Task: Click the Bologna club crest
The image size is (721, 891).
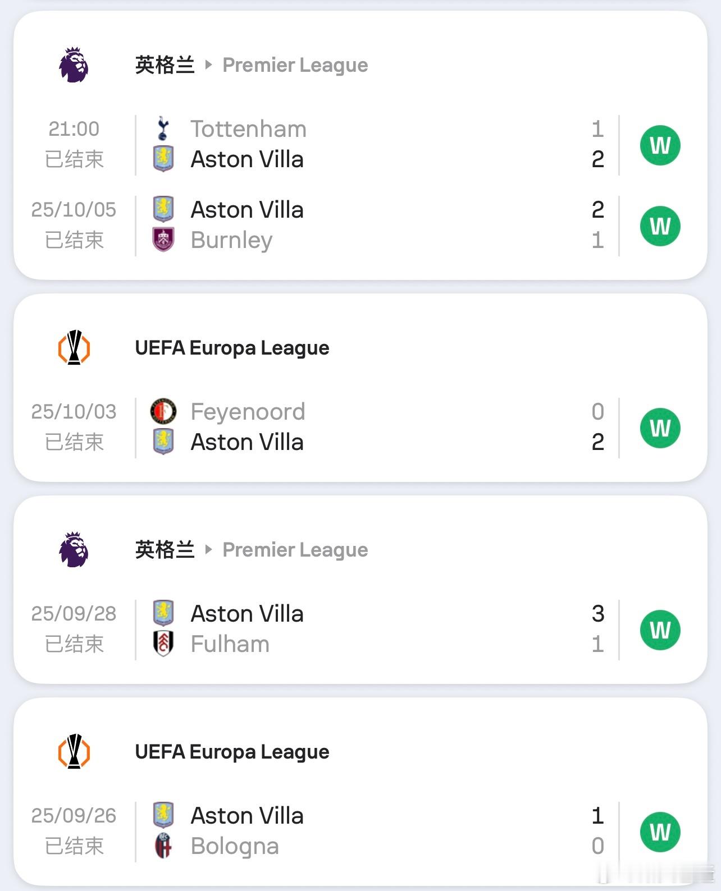Action: click(x=163, y=846)
